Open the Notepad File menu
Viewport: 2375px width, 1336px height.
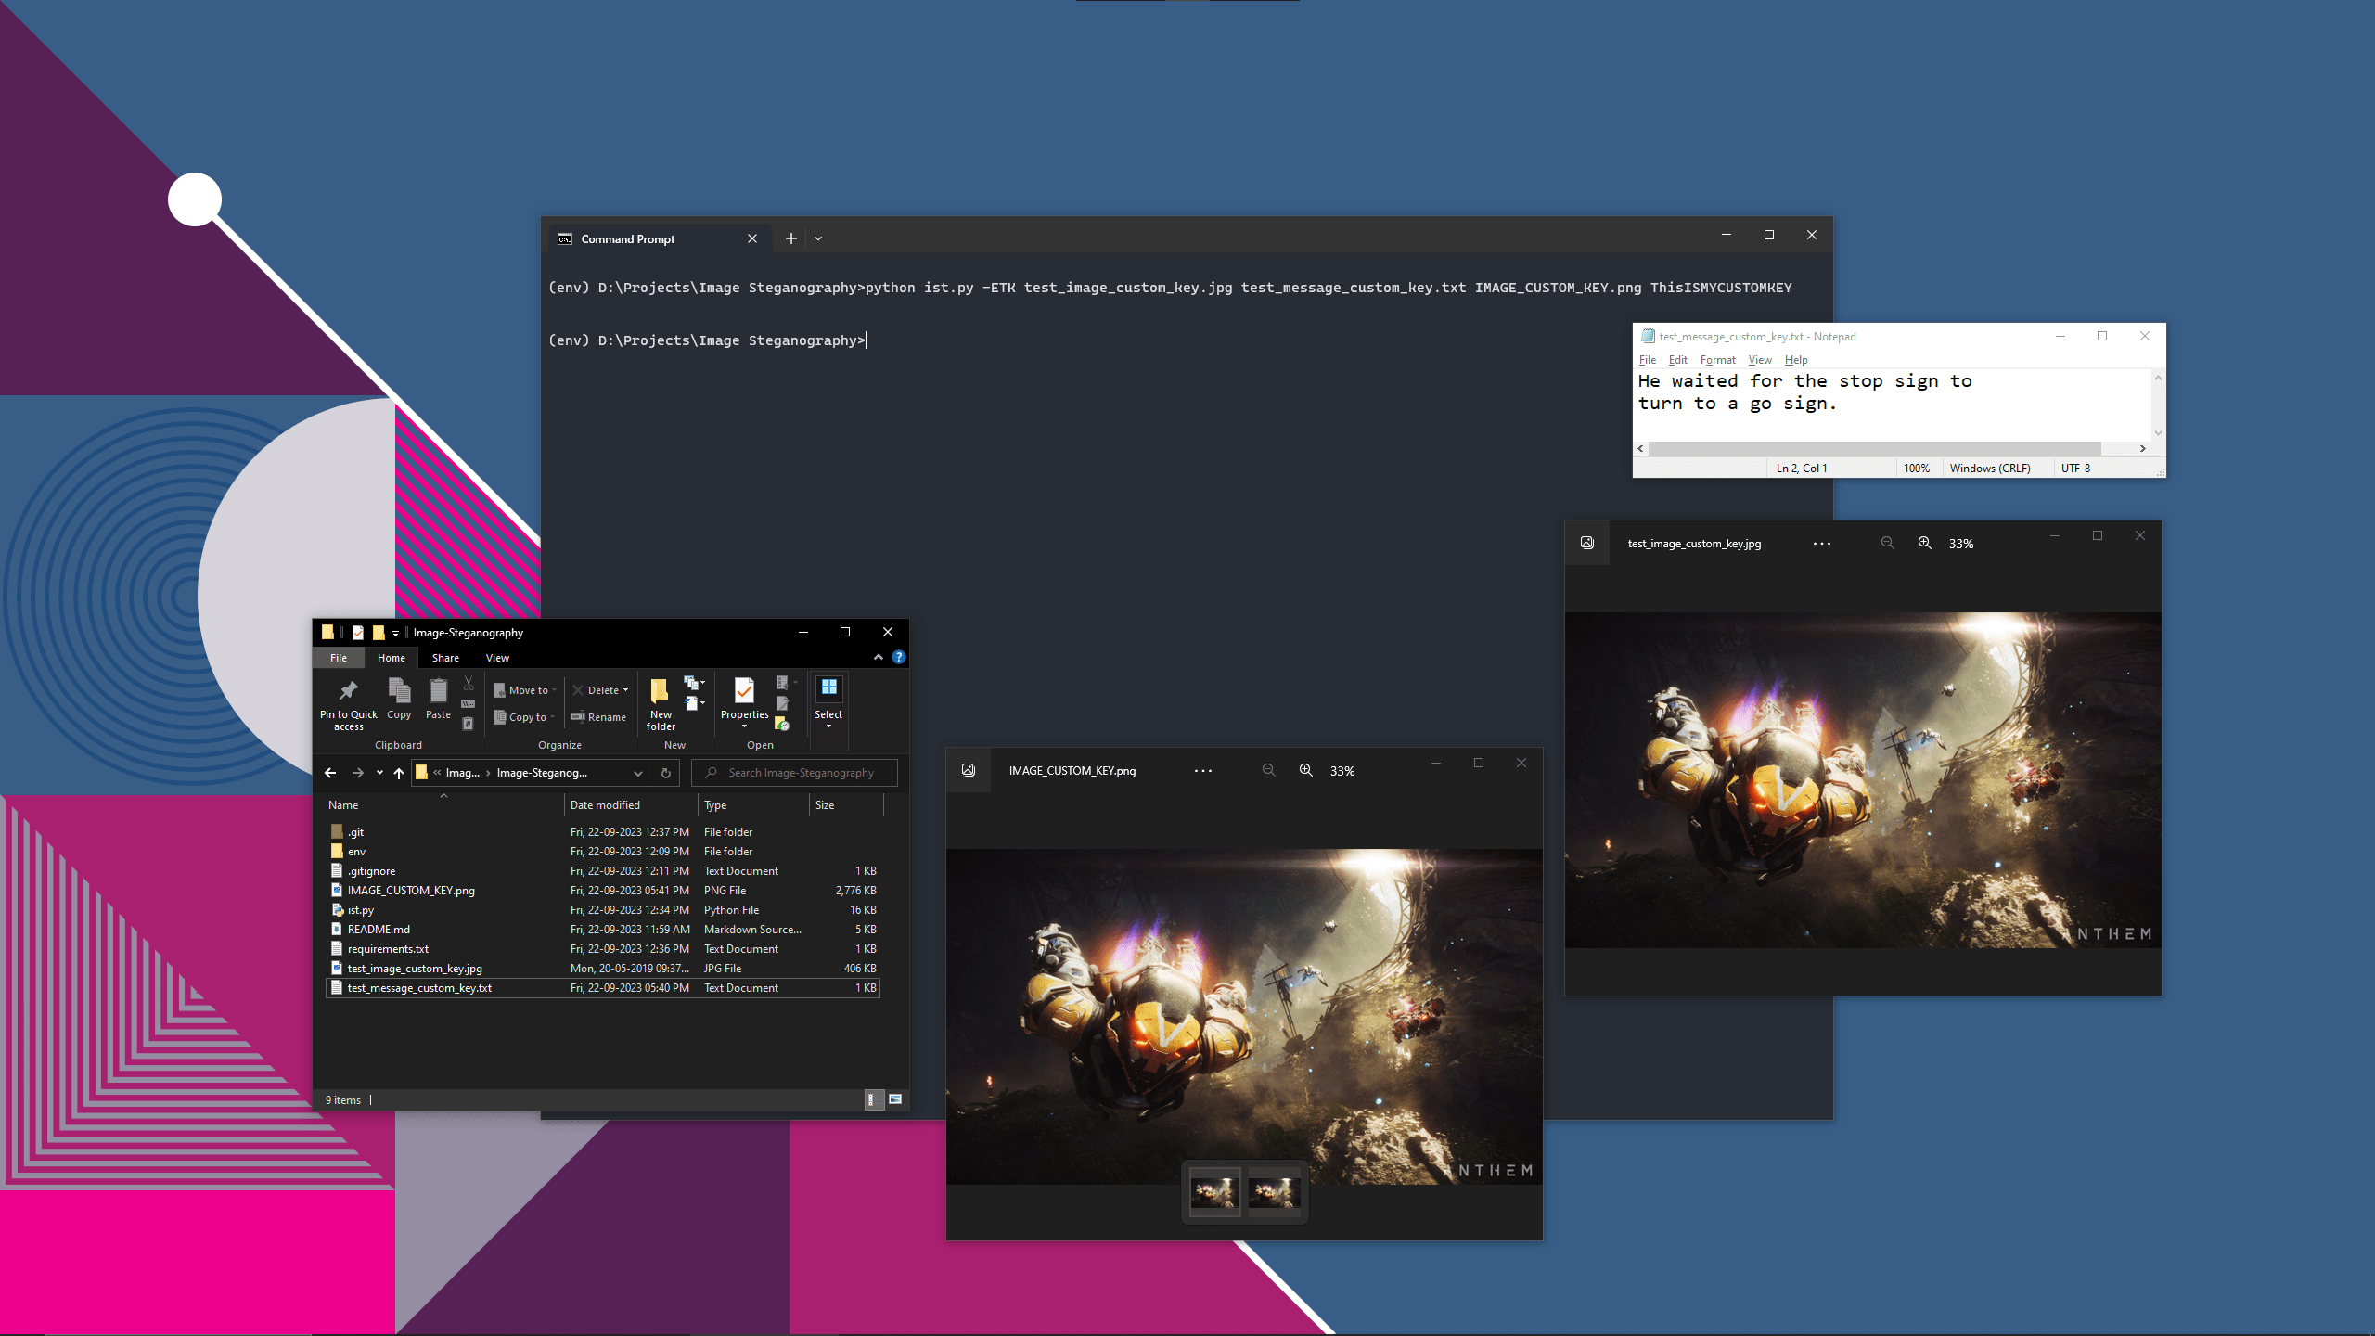coord(1648,360)
